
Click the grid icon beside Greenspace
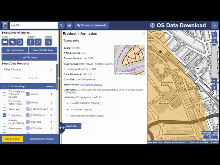[27, 128]
